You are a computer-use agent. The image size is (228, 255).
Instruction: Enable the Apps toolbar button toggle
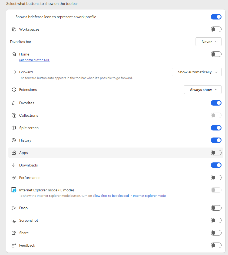[x=216, y=153]
